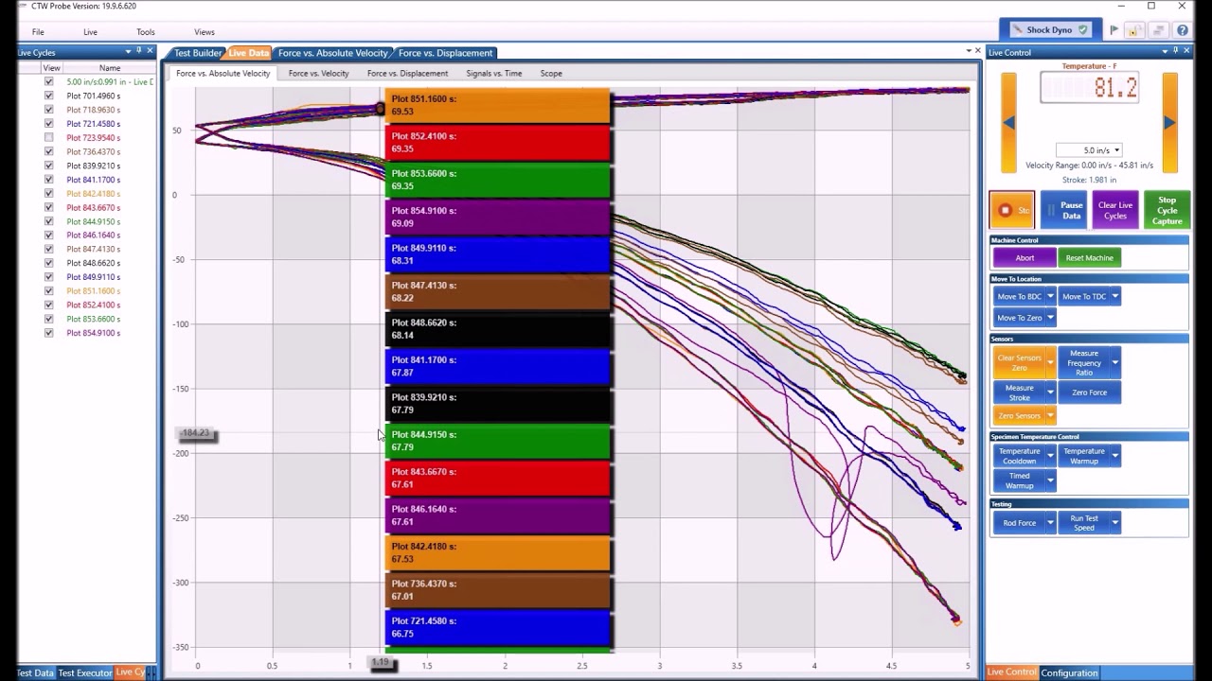This screenshot has height=681, width=1212.
Task: Expand Measure Frequency Ratio dropdown arrow
Action: [1115, 362]
